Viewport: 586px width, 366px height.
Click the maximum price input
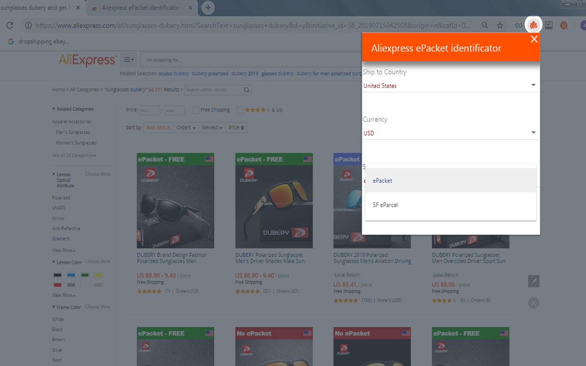[174, 110]
